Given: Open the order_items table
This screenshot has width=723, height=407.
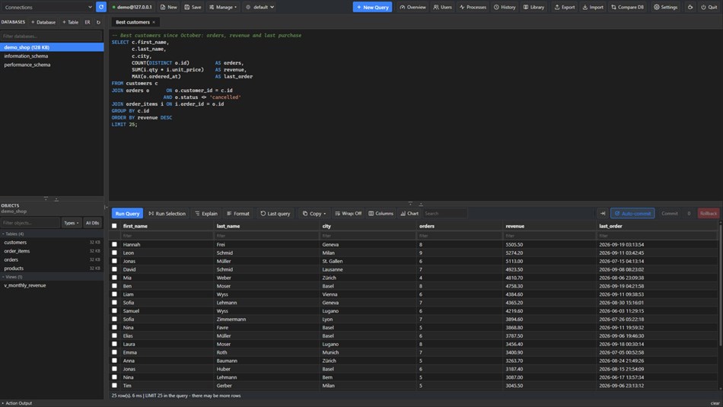Looking at the screenshot, I should click(52, 251).
